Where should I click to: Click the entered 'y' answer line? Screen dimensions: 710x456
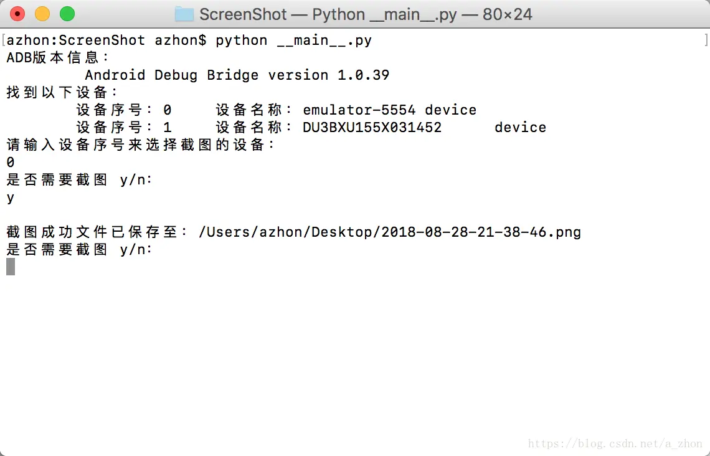pyautogui.click(x=11, y=198)
